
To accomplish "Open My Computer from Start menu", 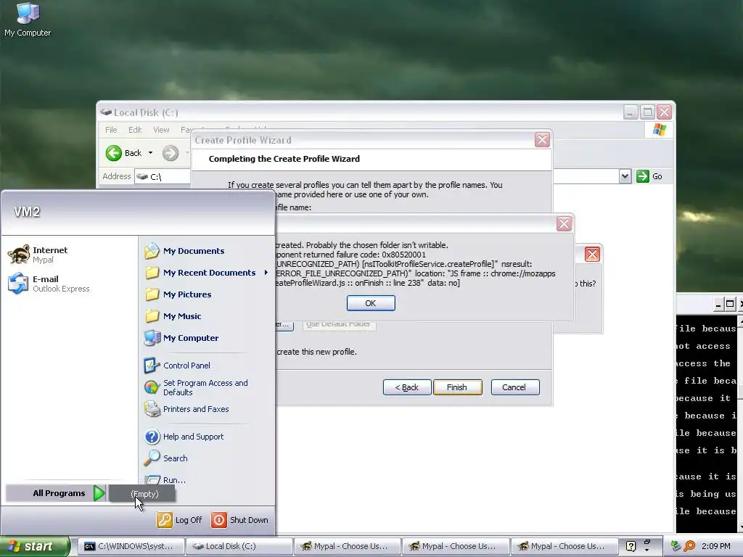I will tap(182, 338).
